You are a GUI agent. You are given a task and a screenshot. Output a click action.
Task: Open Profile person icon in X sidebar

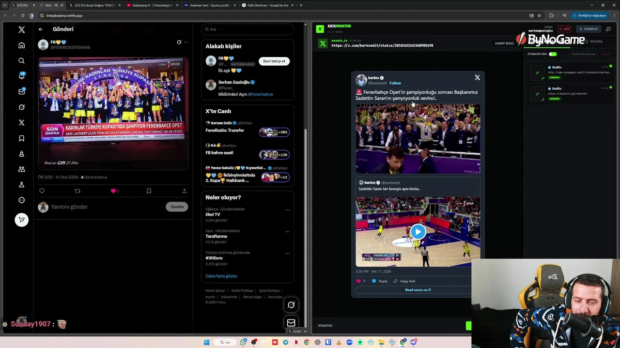pos(21,185)
